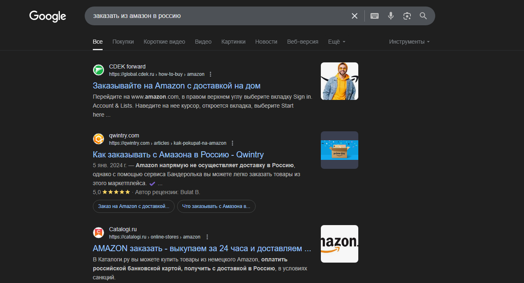Submit search with magnifying glass icon
Image resolution: width=524 pixels, height=283 pixels.
423,16
